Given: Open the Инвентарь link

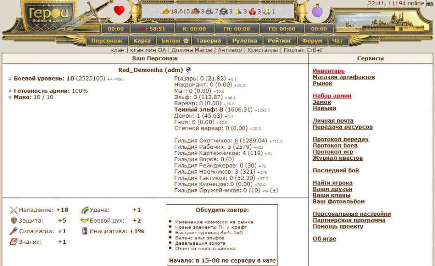Looking at the screenshot, I should coord(329,71).
